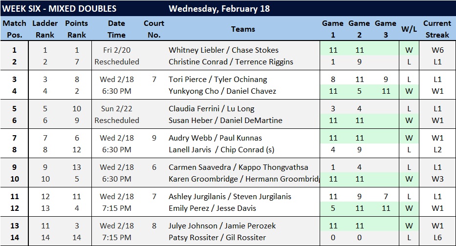Screen dimensions: 456x246
Task: Select the Fri 2/20 date cell
Action: (x=116, y=50)
